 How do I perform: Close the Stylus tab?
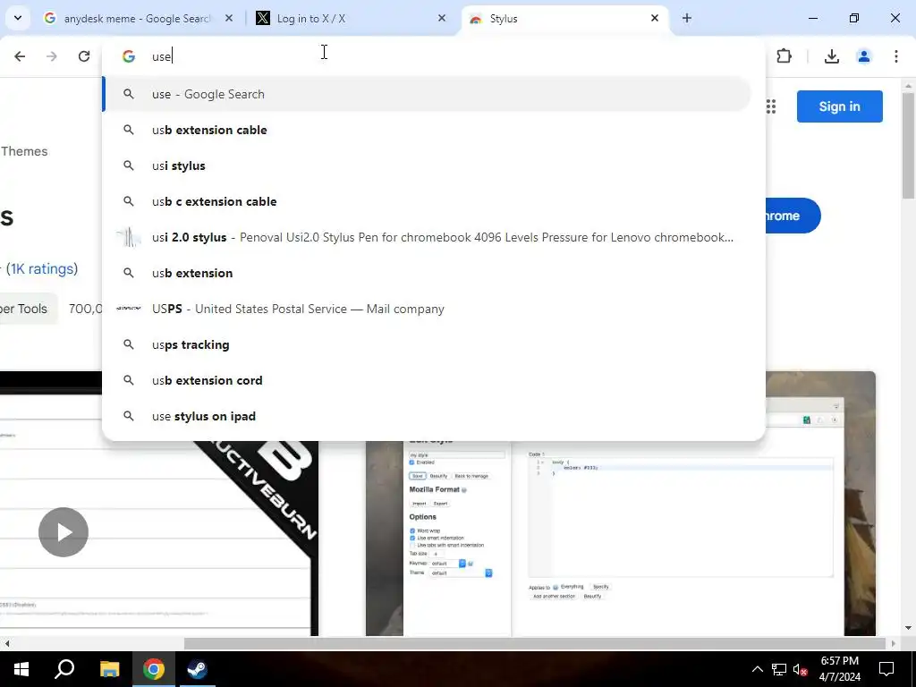tap(655, 18)
